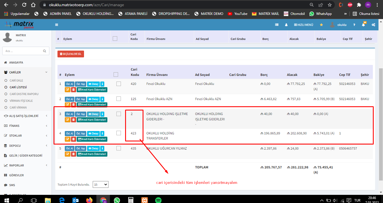383x203 pixels.
Task: Click the red SEÇİLENLERİ SİL button
Action: click(71, 54)
